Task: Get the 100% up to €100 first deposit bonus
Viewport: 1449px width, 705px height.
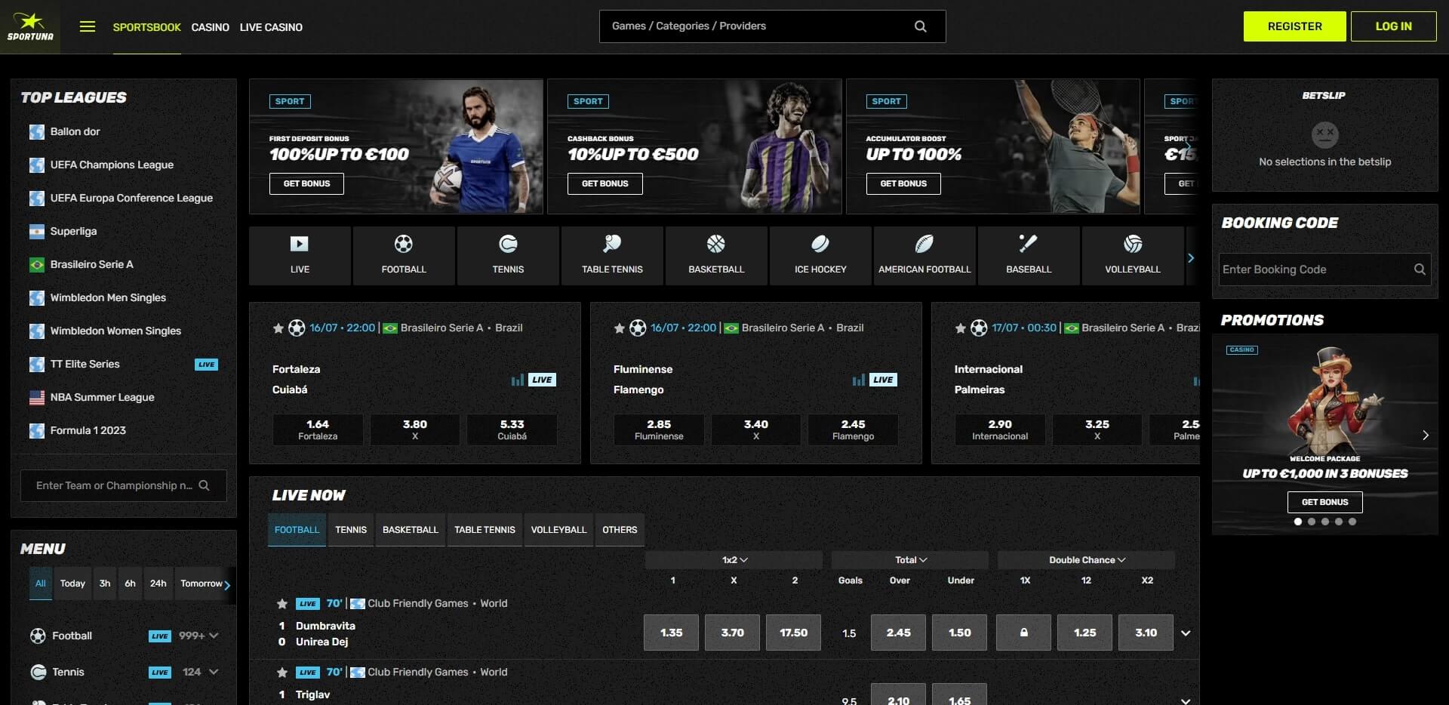Action: tap(306, 183)
